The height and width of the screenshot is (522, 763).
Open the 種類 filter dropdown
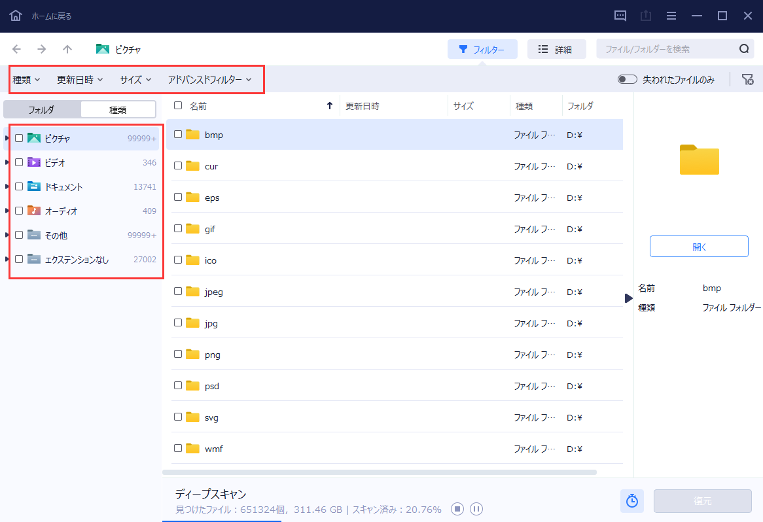tap(27, 80)
